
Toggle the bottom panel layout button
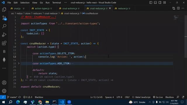click(155, 3)
